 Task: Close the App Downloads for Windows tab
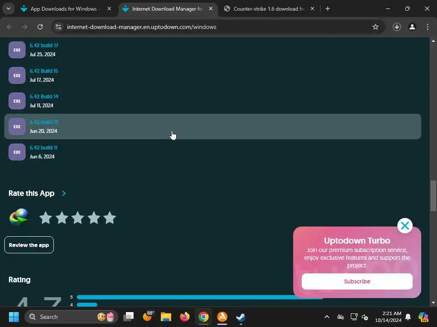[x=109, y=9]
